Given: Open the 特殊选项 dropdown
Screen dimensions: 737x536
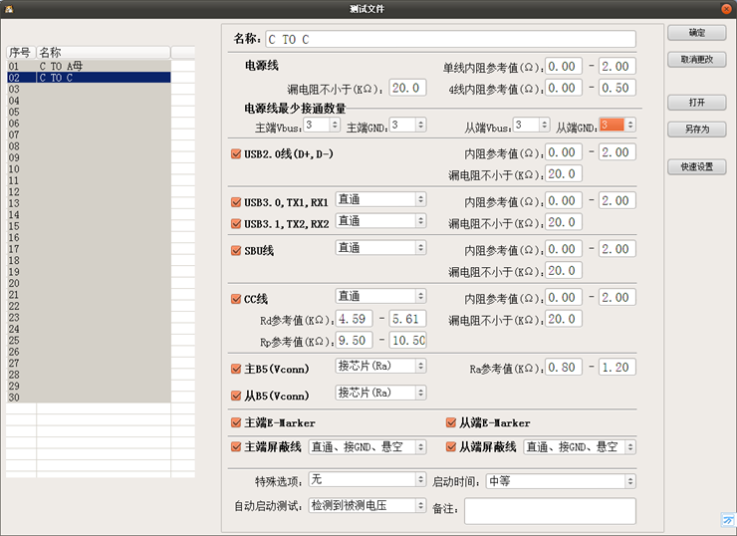Looking at the screenshot, I should (367, 481).
